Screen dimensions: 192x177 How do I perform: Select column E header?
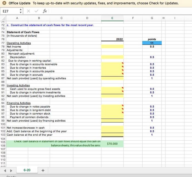(x=112, y=18)
